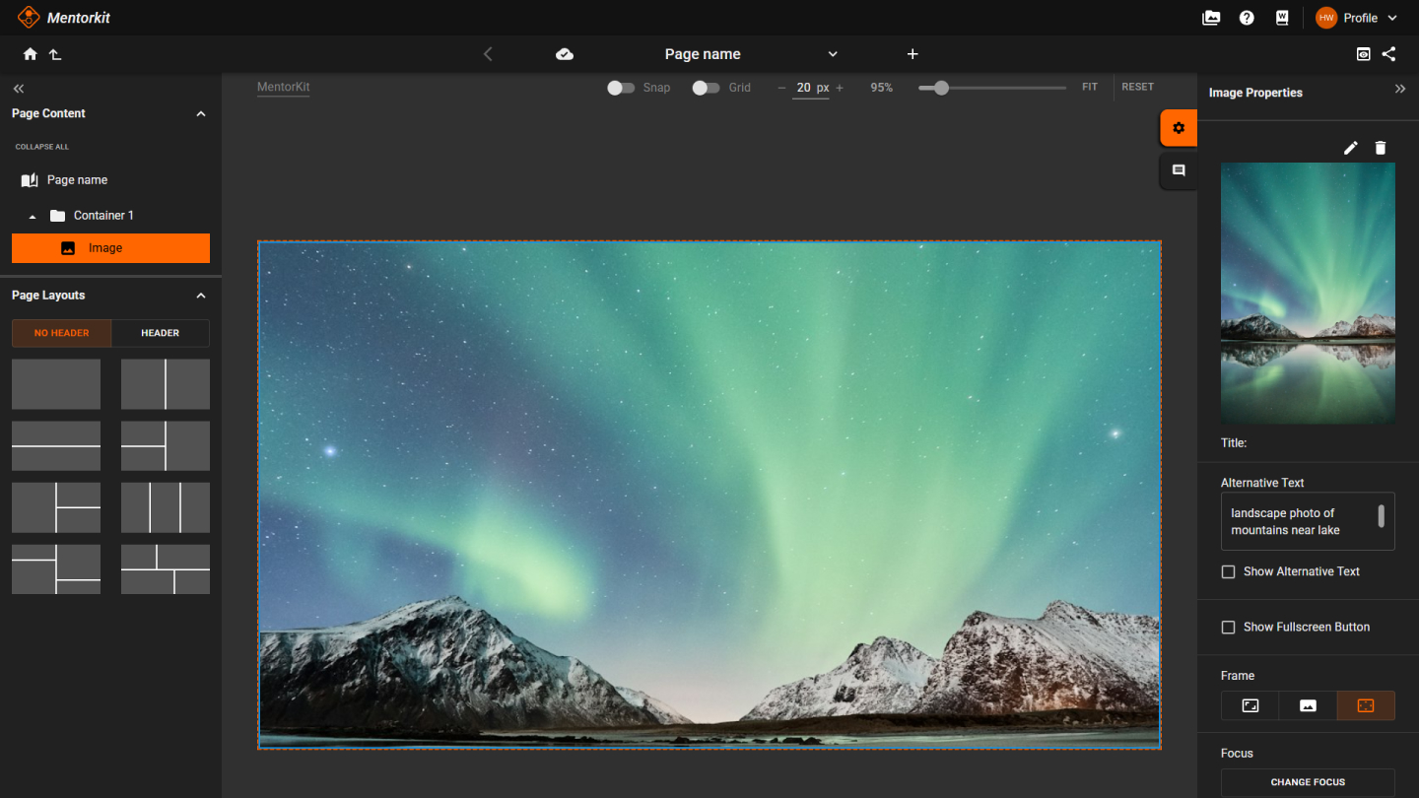Collapse the Page Layouts section
The image size is (1419, 798).
click(x=201, y=296)
